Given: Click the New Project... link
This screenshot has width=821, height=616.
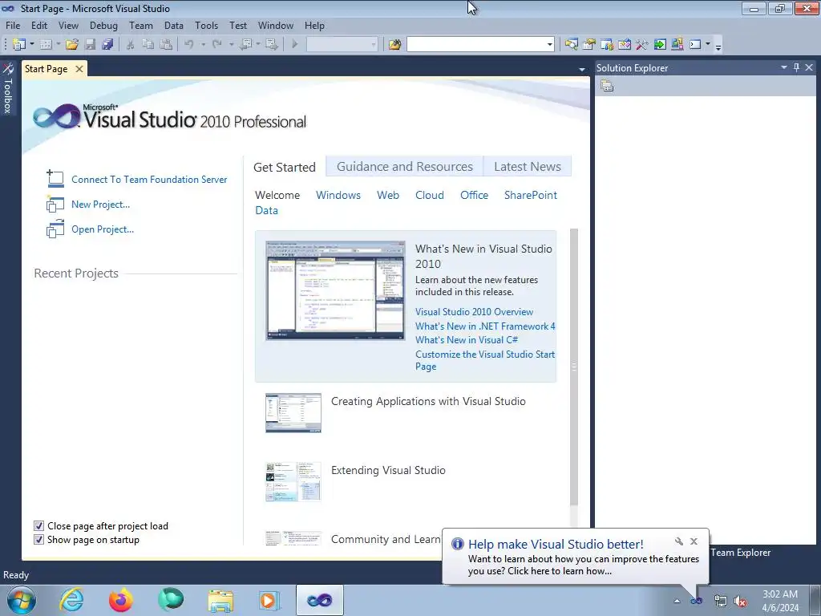Looking at the screenshot, I should pyautogui.click(x=100, y=205).
